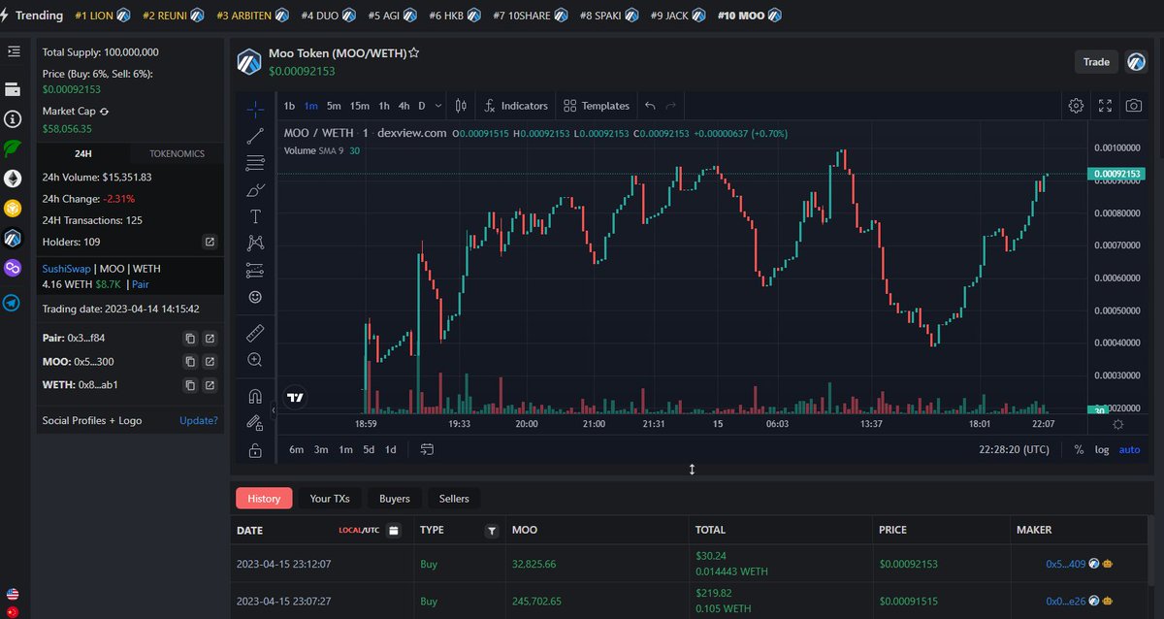Screen dimensions: 1164x619
Task: Open the candle chart type selector
Action: 460,106
